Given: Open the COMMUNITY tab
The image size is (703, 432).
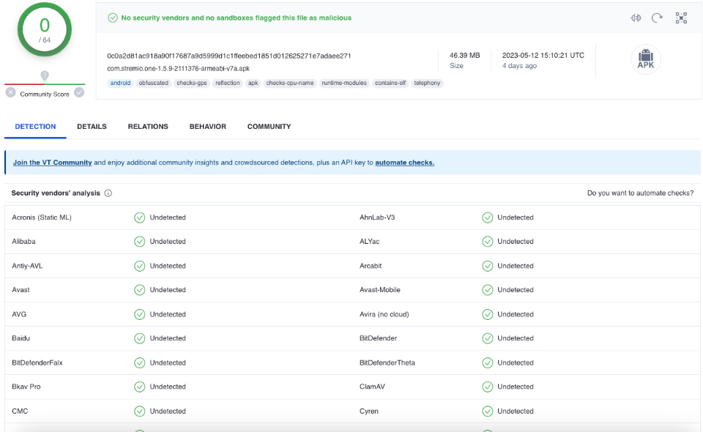Looking at the screenshot, I should [269, 127].
